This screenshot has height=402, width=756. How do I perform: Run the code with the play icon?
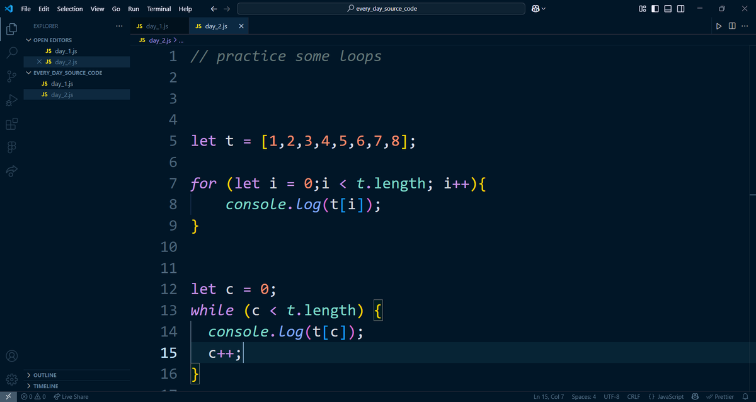coord(718,26)
